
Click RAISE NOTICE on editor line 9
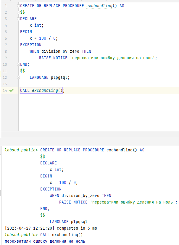coord(53,58)
